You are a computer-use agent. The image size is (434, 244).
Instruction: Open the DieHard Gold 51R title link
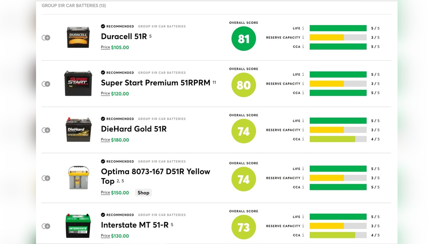click(134, 129)
